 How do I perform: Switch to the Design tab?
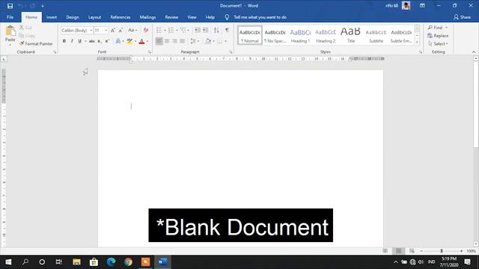tap(73, 17)
